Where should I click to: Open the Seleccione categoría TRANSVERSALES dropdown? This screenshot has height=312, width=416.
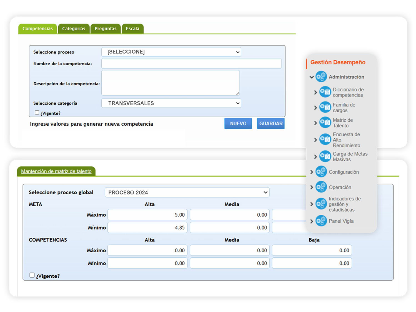point(171,103)
